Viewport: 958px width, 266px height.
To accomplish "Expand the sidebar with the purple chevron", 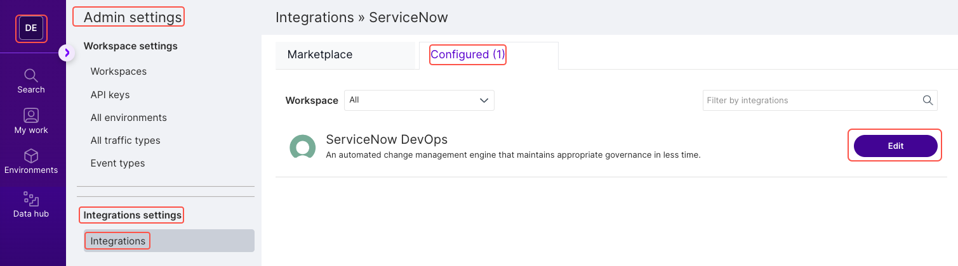I will [x=67, y=53].
